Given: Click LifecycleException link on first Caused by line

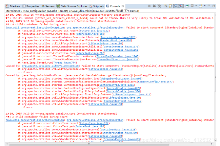Looking at the screenshot, I should click(50, 66).
